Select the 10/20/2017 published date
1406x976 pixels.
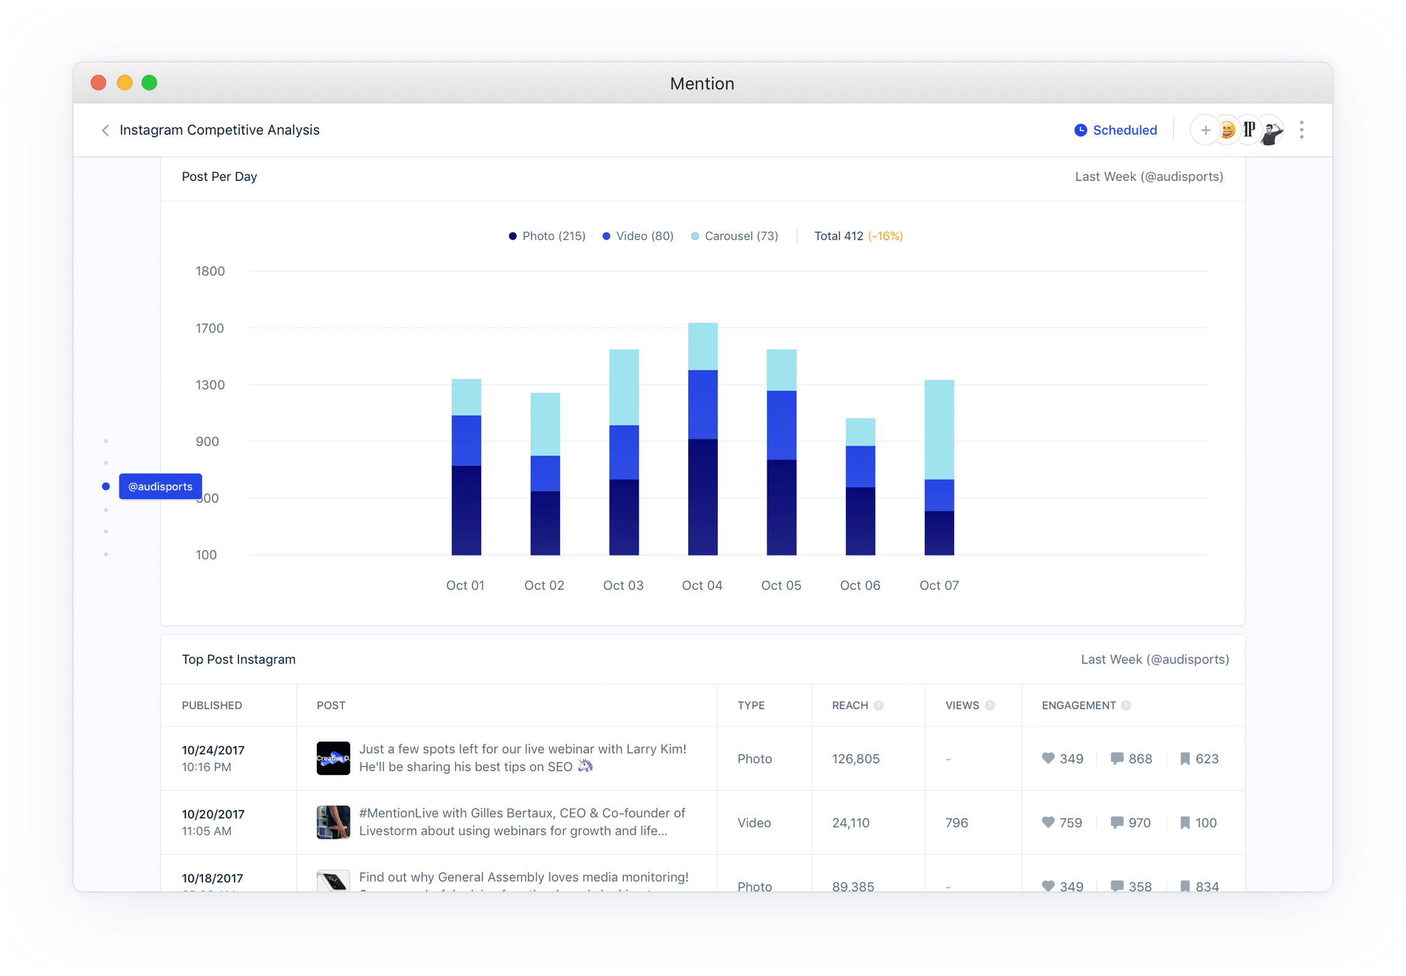(213, 814)
